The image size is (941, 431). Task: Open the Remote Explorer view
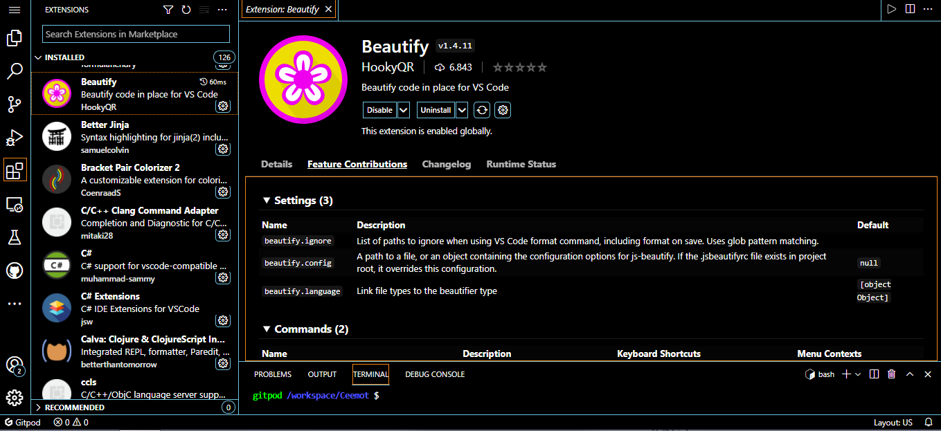click(x=15, y=204)
